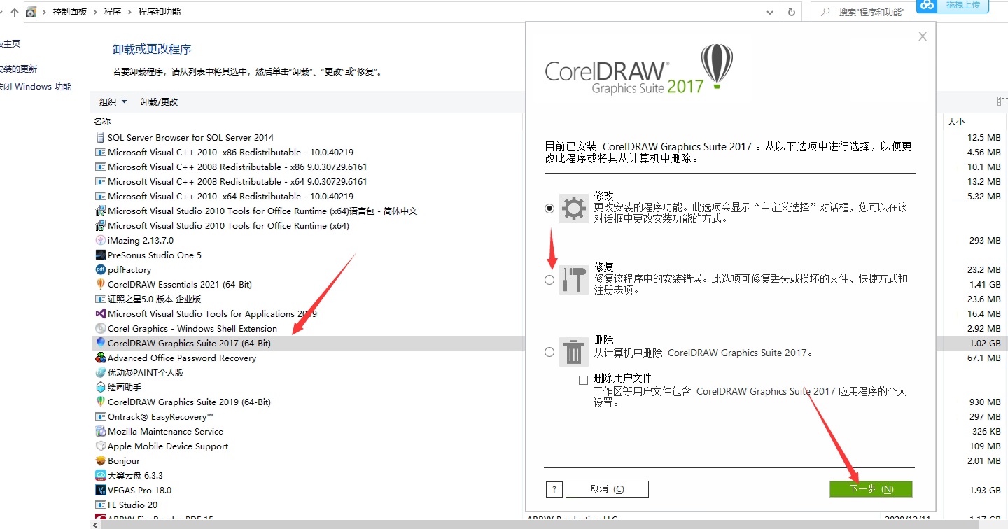Click the trash bin icon for 删除
This screenshot has width=1008, height=529.
pos(573,352)
